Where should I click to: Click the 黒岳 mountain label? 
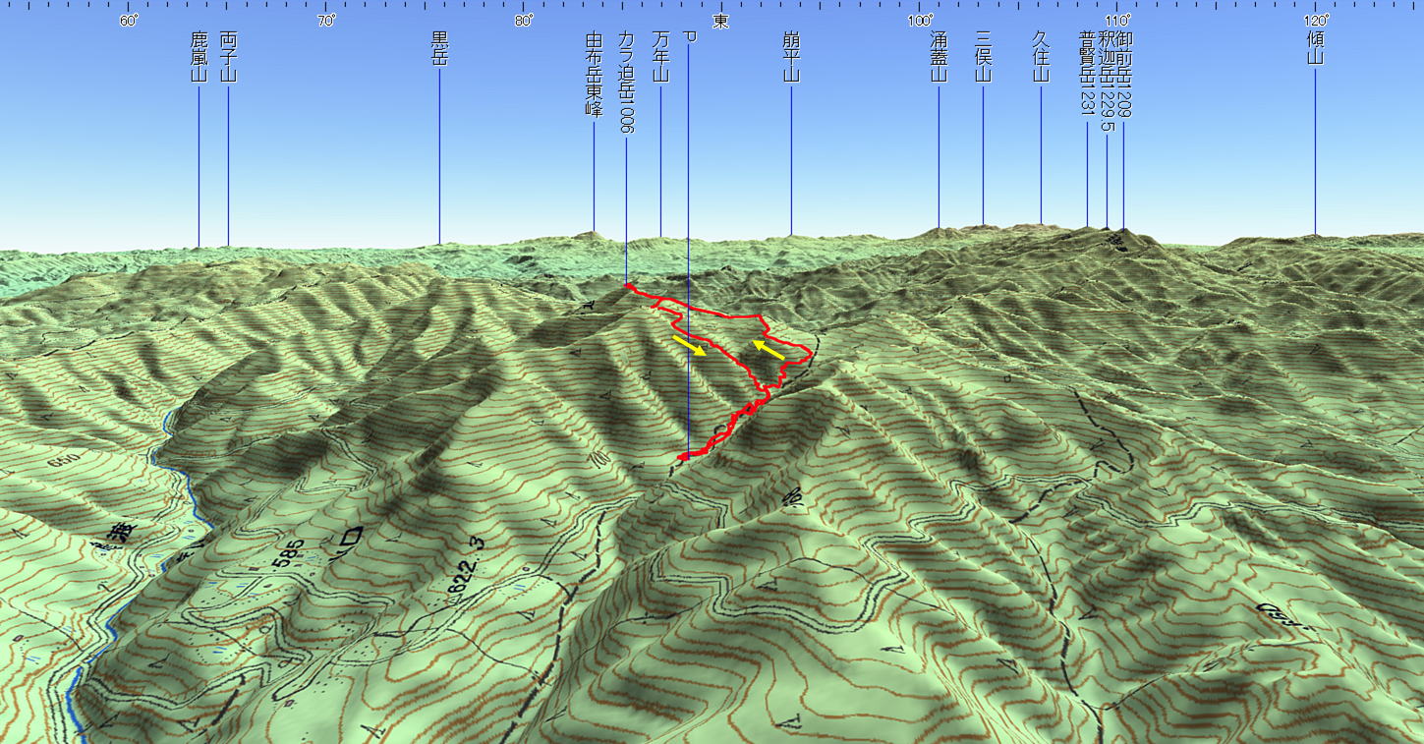(439, 48)
